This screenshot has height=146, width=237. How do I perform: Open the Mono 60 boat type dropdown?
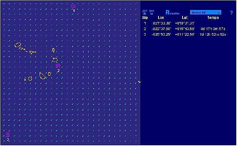(206, 12)
